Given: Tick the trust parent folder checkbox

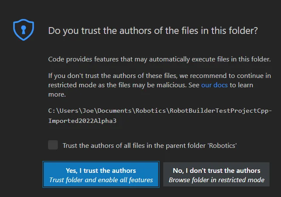Looking at the screenshot, I should [53, 145].
